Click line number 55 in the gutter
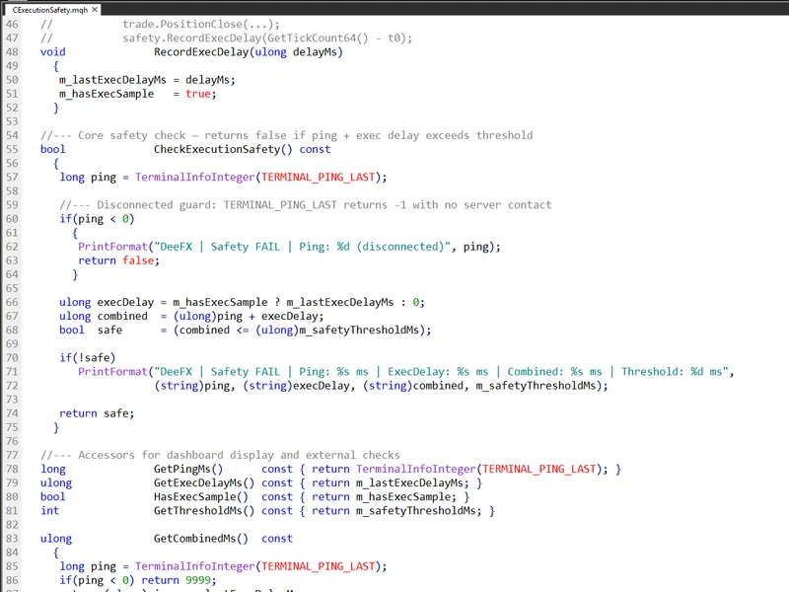 pyautogui.click(x=12, y=149)
